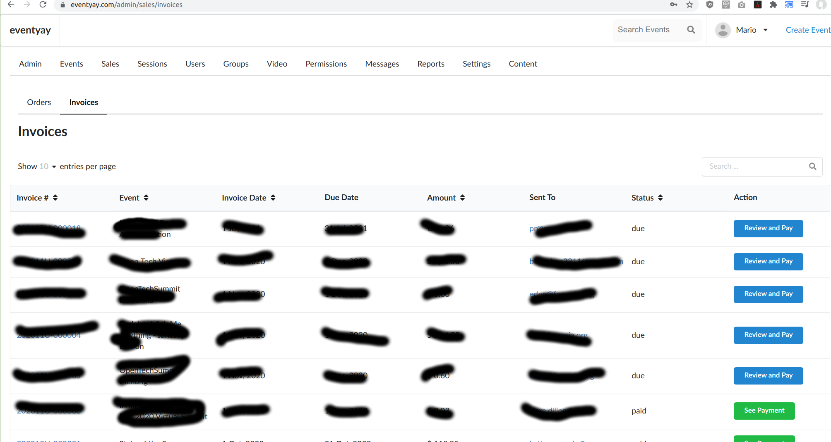Sort invoices by Amount
The width and height of the screenshot is (831, 442).
(x=463, y=198)
